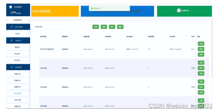Click the teacher cell ending 11-123123
Image resolution: width=217 pixels, height=112 pixels.
(x=132, y=49)
